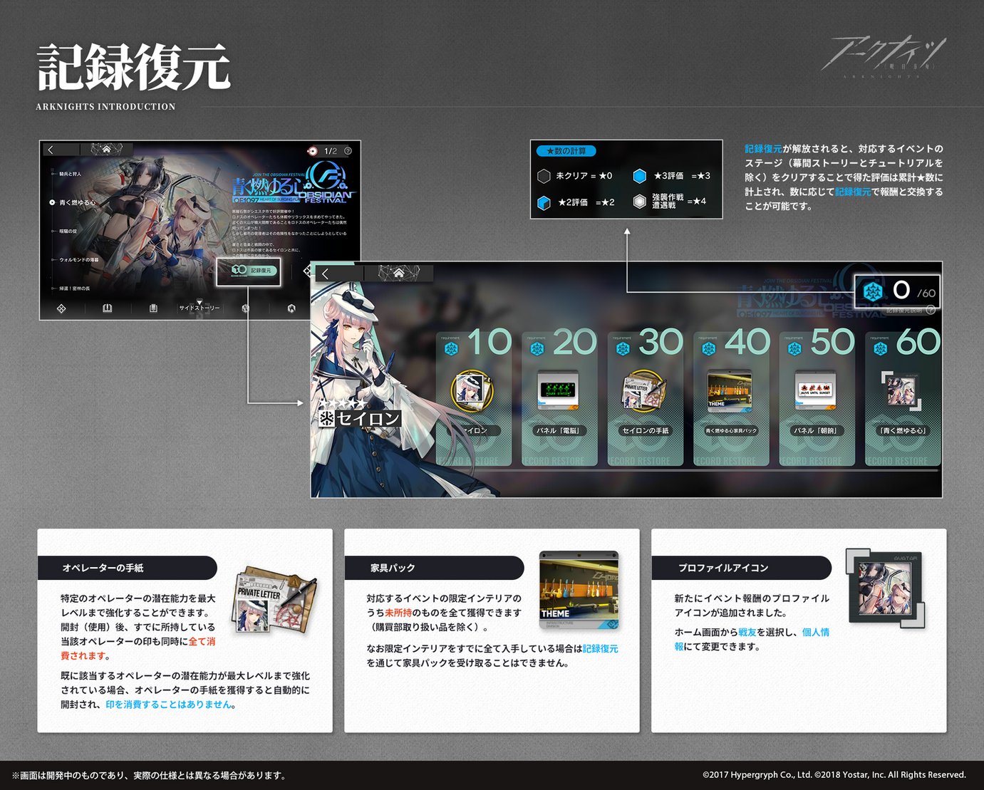Click the ★数の計算 header label

pos(566,151)
